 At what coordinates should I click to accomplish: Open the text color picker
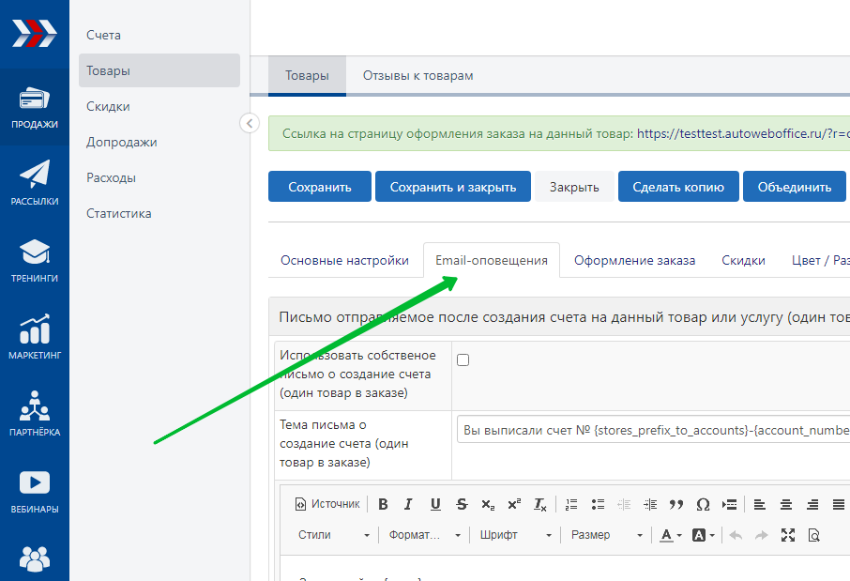(670, 535)
